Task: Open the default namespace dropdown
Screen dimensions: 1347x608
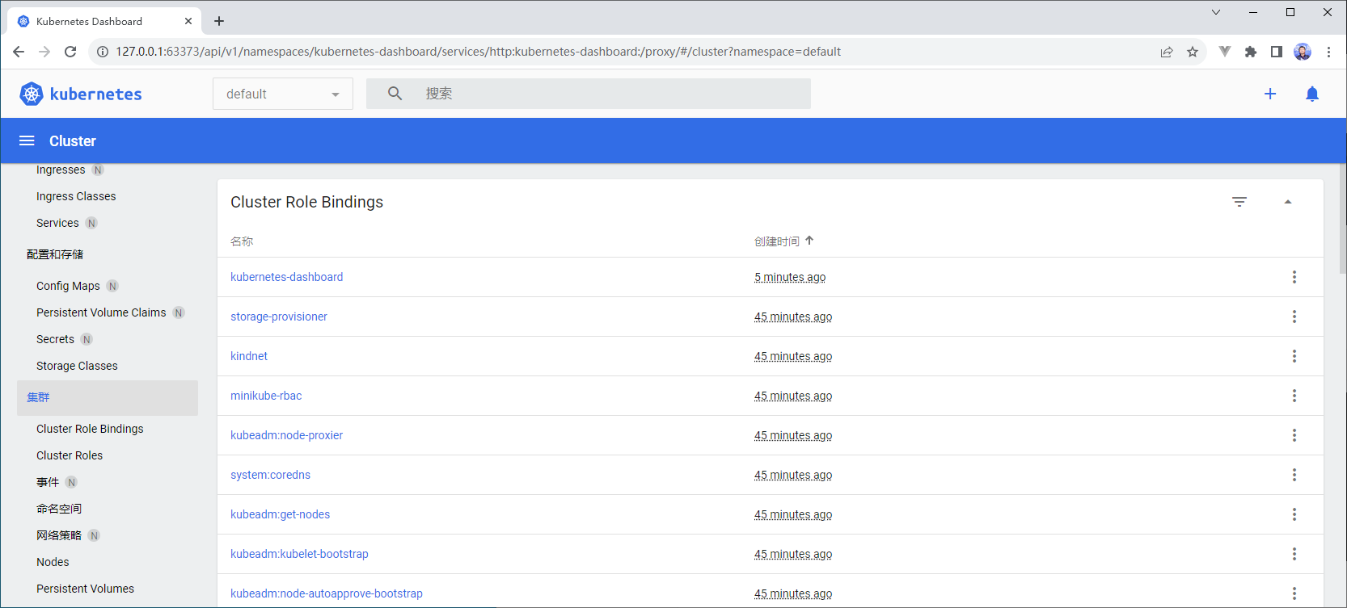Action: [283, 94]
